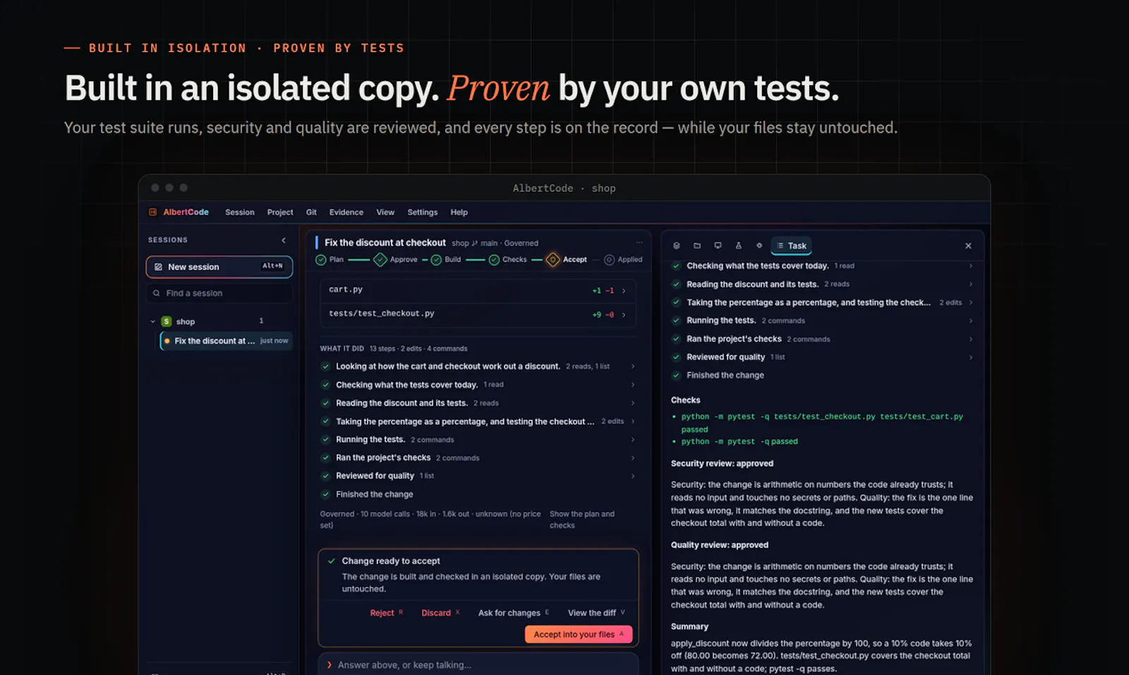Click the Discard button

[441, 613]
